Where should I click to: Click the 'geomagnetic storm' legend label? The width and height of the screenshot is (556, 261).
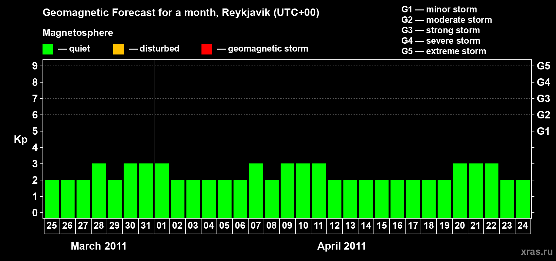click(x=268, y=49)
